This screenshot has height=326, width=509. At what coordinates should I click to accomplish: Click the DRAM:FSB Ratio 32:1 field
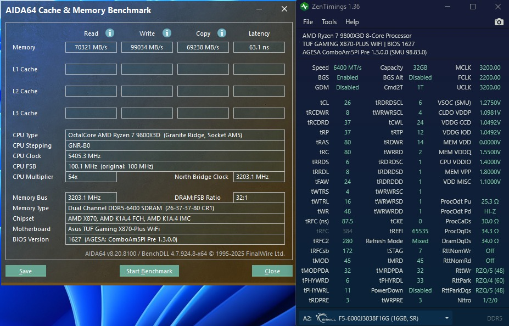coord(259,198)
